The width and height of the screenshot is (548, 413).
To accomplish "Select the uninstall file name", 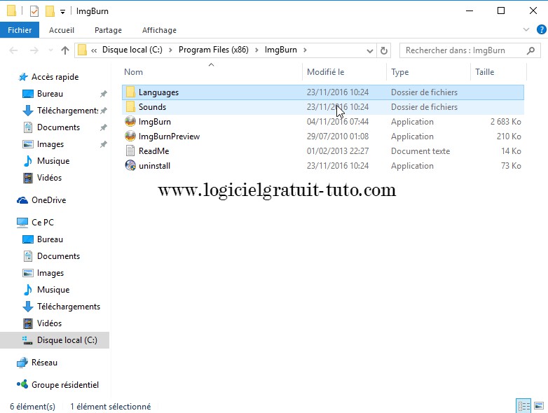I will 154,165.
